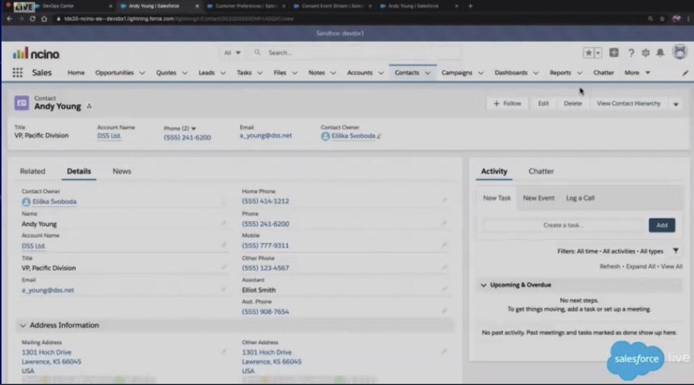Screen dimensions: 694x385
Task: Open the App Launcher grid icon
Action: pyautogui.click(x=17, y=73)
